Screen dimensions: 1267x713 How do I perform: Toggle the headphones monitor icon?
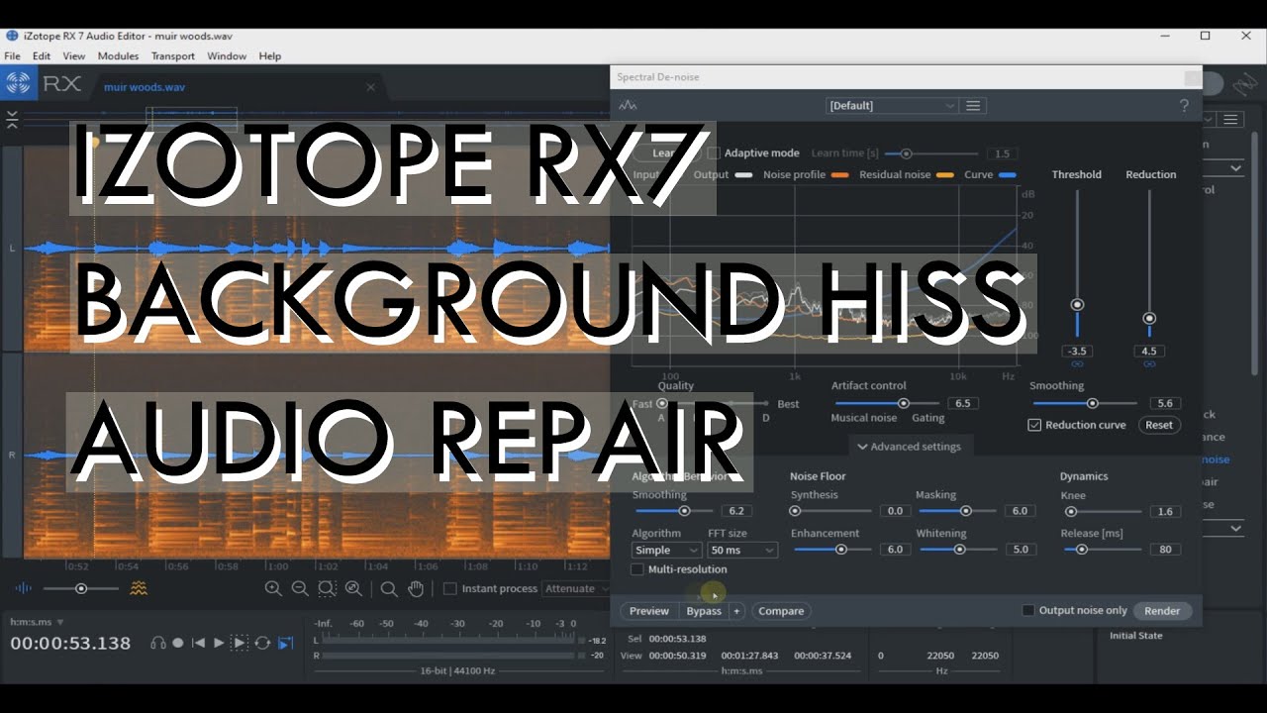point(157,643)
